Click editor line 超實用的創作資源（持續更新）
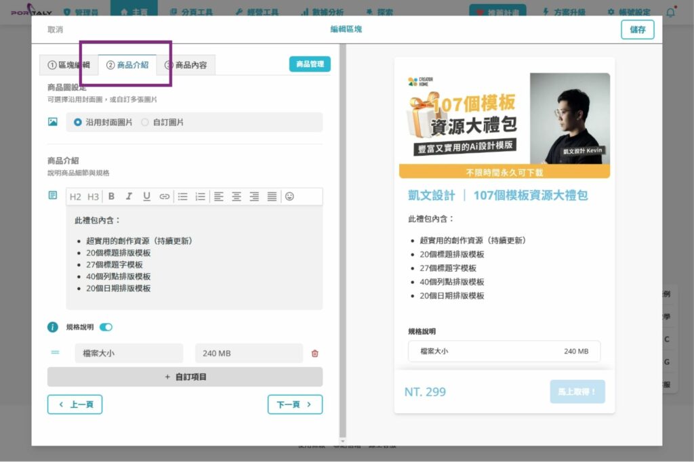 [x=139, y=240]
